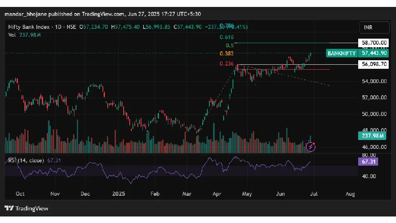
Task: Click the 54,000.00 price axis label
Action: pyautogui.click(x=374, y=81)
